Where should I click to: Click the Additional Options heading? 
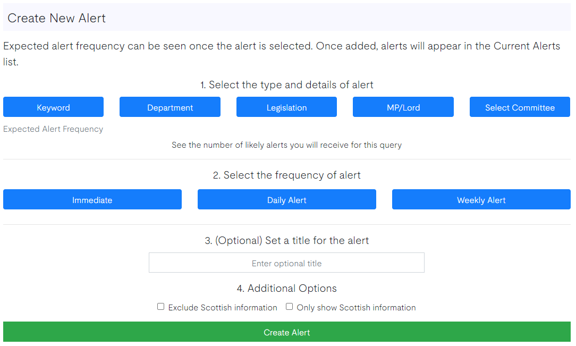tap(287, 289)
